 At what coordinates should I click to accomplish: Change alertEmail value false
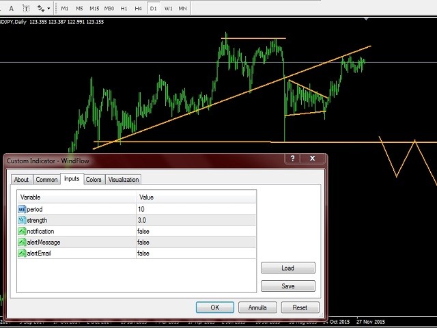196,254
